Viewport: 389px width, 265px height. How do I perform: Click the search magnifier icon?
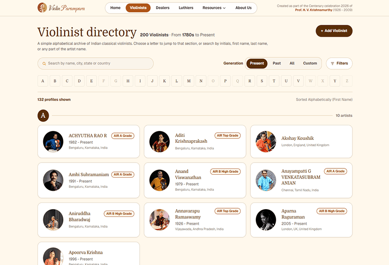pyautogui.click(x=44, y=64)
